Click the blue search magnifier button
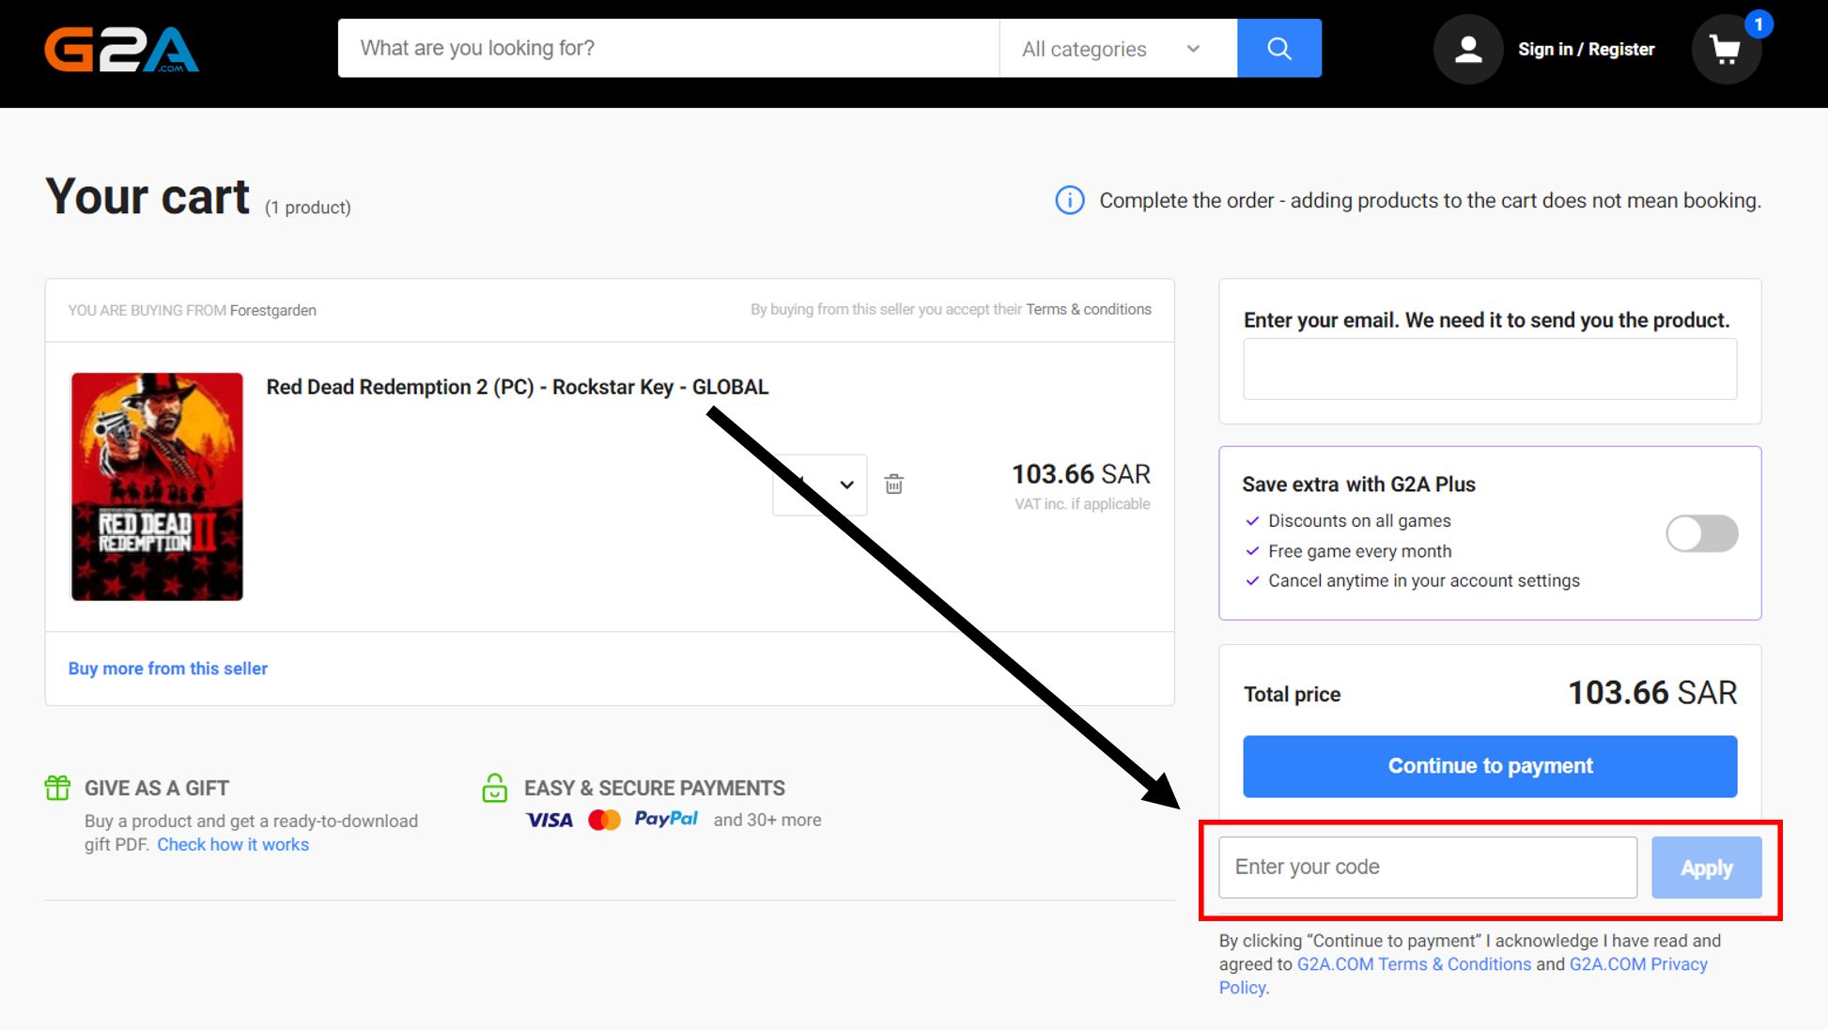 [x=1278, y=48]
